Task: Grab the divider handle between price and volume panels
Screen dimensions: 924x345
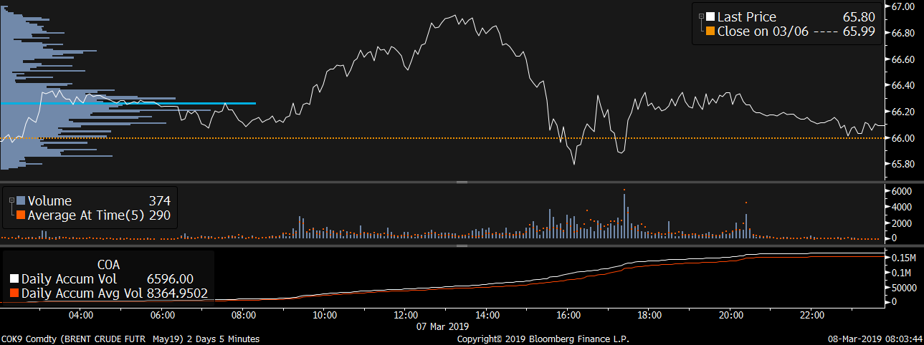Action: [462, 182]
